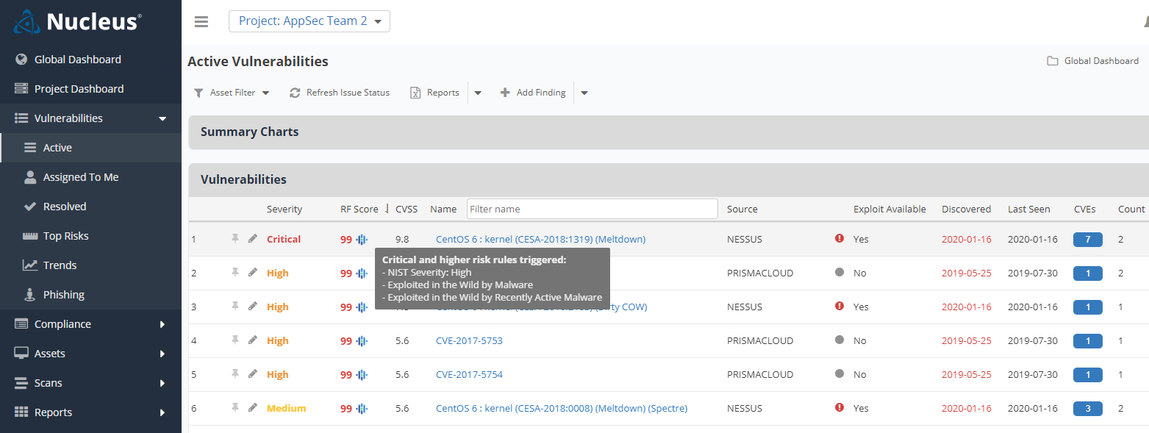Screen dimensions: 1149x433
Task: Click red exploit alert icon in row 3
Action: [840, 306]
